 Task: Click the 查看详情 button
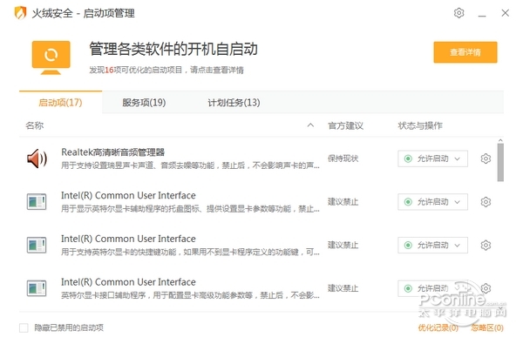click(465, 52)
